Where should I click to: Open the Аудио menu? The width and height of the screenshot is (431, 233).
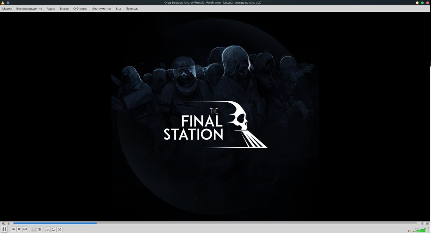point(51,9)
